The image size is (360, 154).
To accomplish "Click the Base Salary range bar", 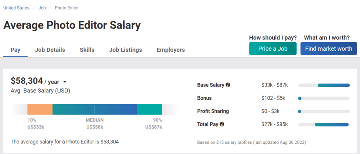I will [x=324, y=85].
